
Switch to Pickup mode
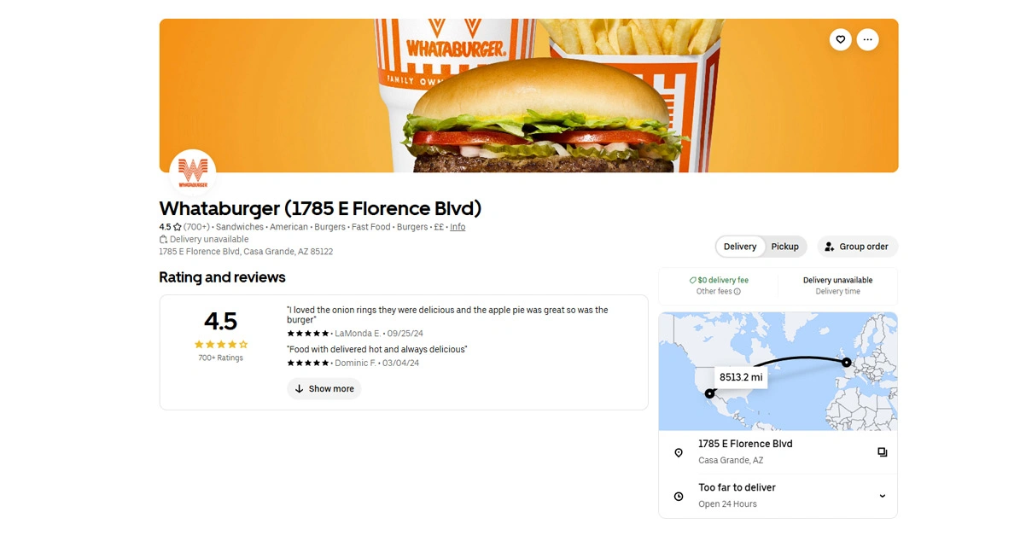(x=785, y=247)
